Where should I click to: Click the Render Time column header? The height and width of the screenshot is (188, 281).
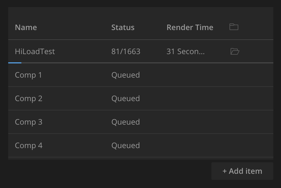pos(190,27)
